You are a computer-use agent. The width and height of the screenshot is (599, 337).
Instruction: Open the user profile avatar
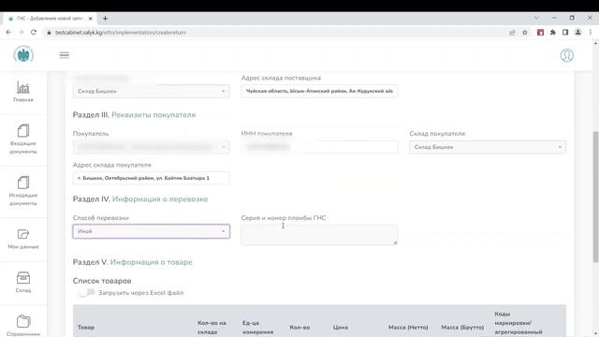(567, 55)
